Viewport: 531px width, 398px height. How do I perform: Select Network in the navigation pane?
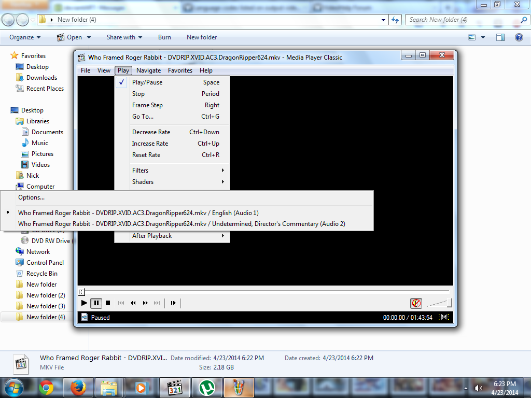pyautogui.click(x=38, y=252)
